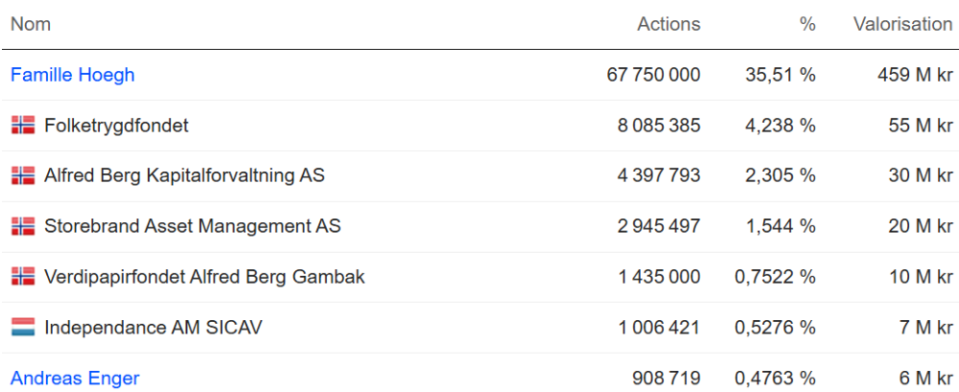Click the Valorisation column header

tap(902, 24)
